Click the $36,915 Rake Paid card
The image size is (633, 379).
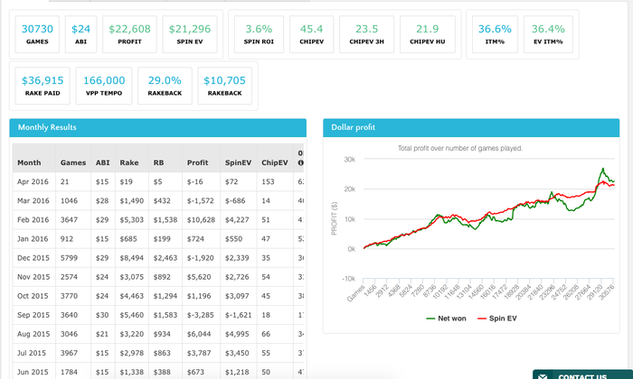[x=43, y=86]
